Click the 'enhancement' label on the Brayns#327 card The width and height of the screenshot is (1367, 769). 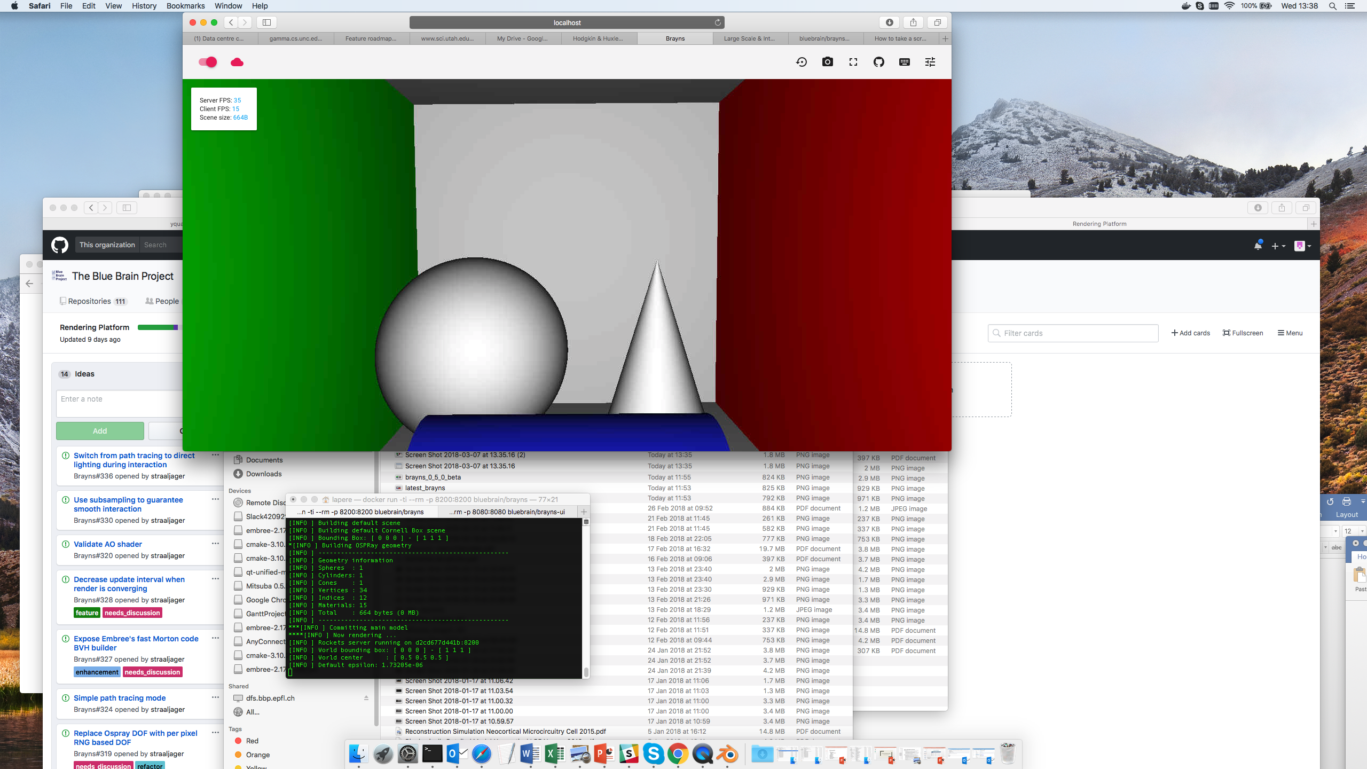[x=97, y=672]
